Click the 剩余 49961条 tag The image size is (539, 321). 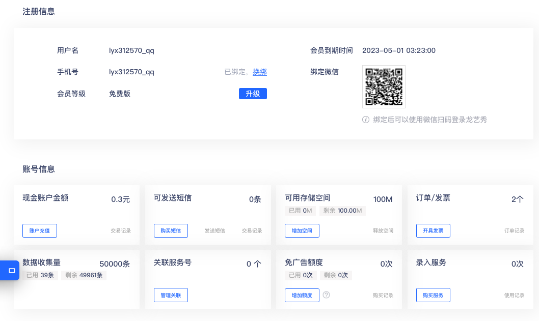pyautogui.click(x=84, y=275)
